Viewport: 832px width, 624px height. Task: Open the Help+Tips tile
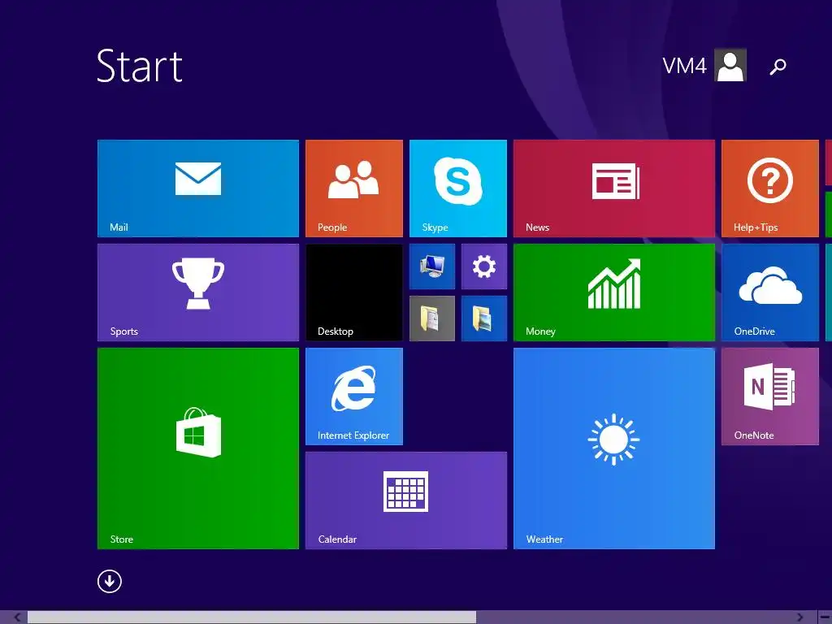click(x=770, y=188)
